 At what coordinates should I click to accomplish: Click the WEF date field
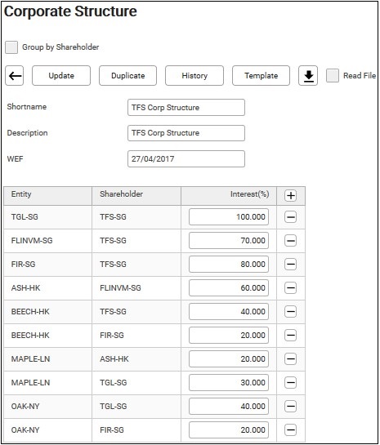pyautogui.click(x=186, y=159)
